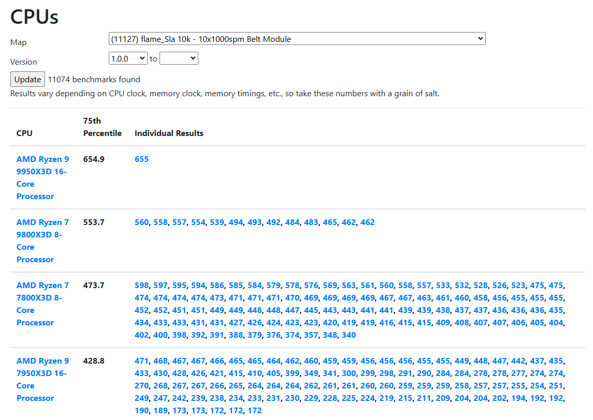Click the 473.7 percentile value
This screenshot has height=420, width=593.
click(94, 285)
